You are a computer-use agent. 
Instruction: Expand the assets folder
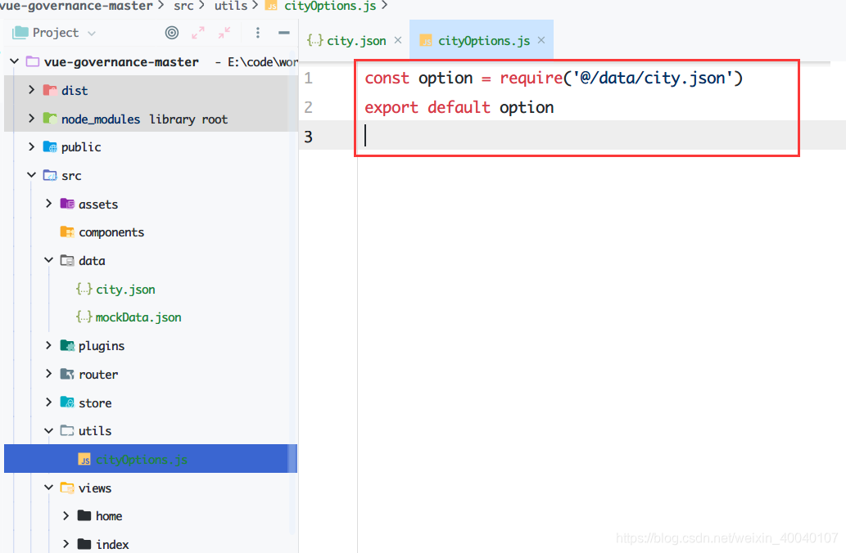click(x=48, y=203)
